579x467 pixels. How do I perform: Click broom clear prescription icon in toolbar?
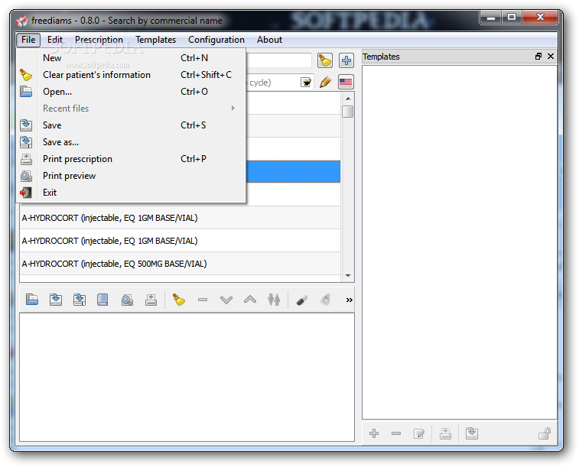tap(179, 300)
